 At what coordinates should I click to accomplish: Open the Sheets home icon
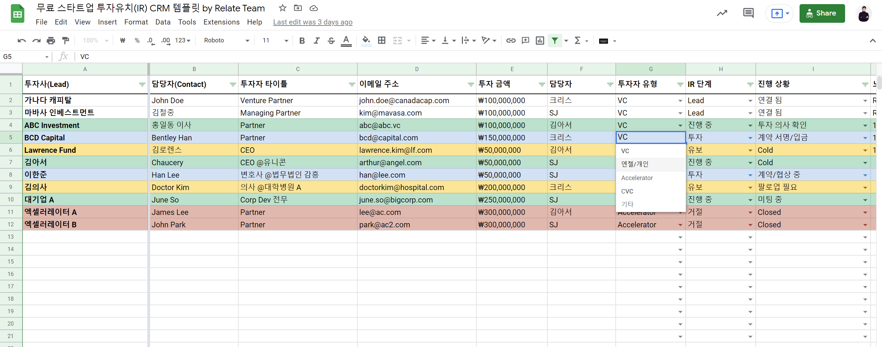pos(17,14)
